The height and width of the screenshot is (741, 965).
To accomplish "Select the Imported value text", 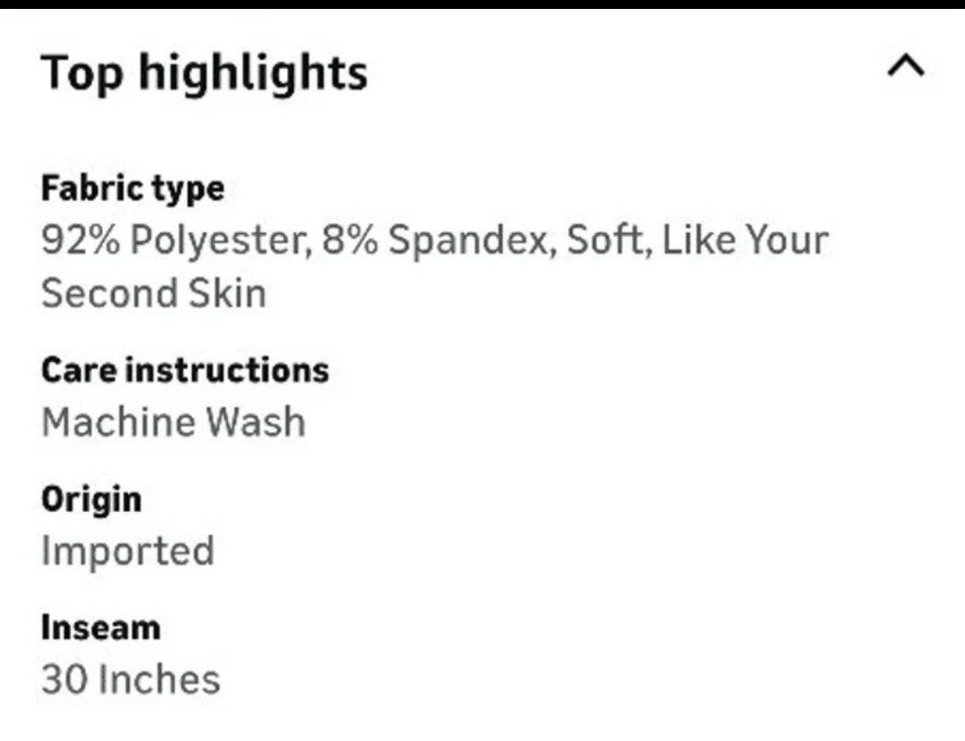I will (128, 551).
